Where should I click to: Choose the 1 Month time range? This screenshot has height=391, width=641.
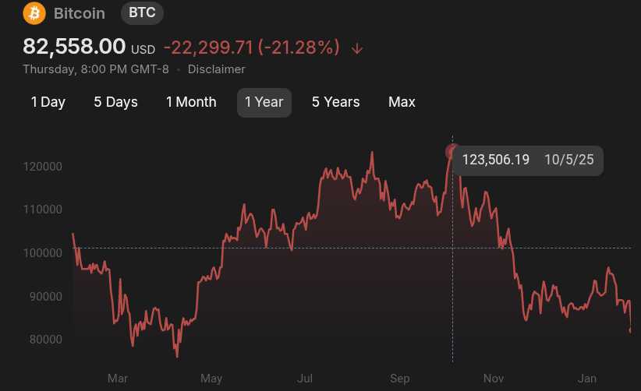click(191, 102)
